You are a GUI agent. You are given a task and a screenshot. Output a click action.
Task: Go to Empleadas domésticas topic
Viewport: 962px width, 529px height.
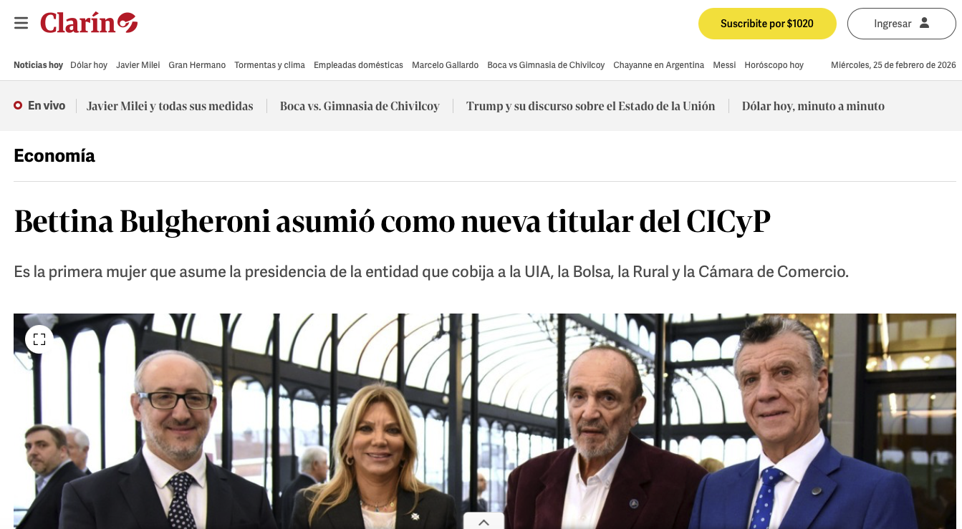(358, 65)
